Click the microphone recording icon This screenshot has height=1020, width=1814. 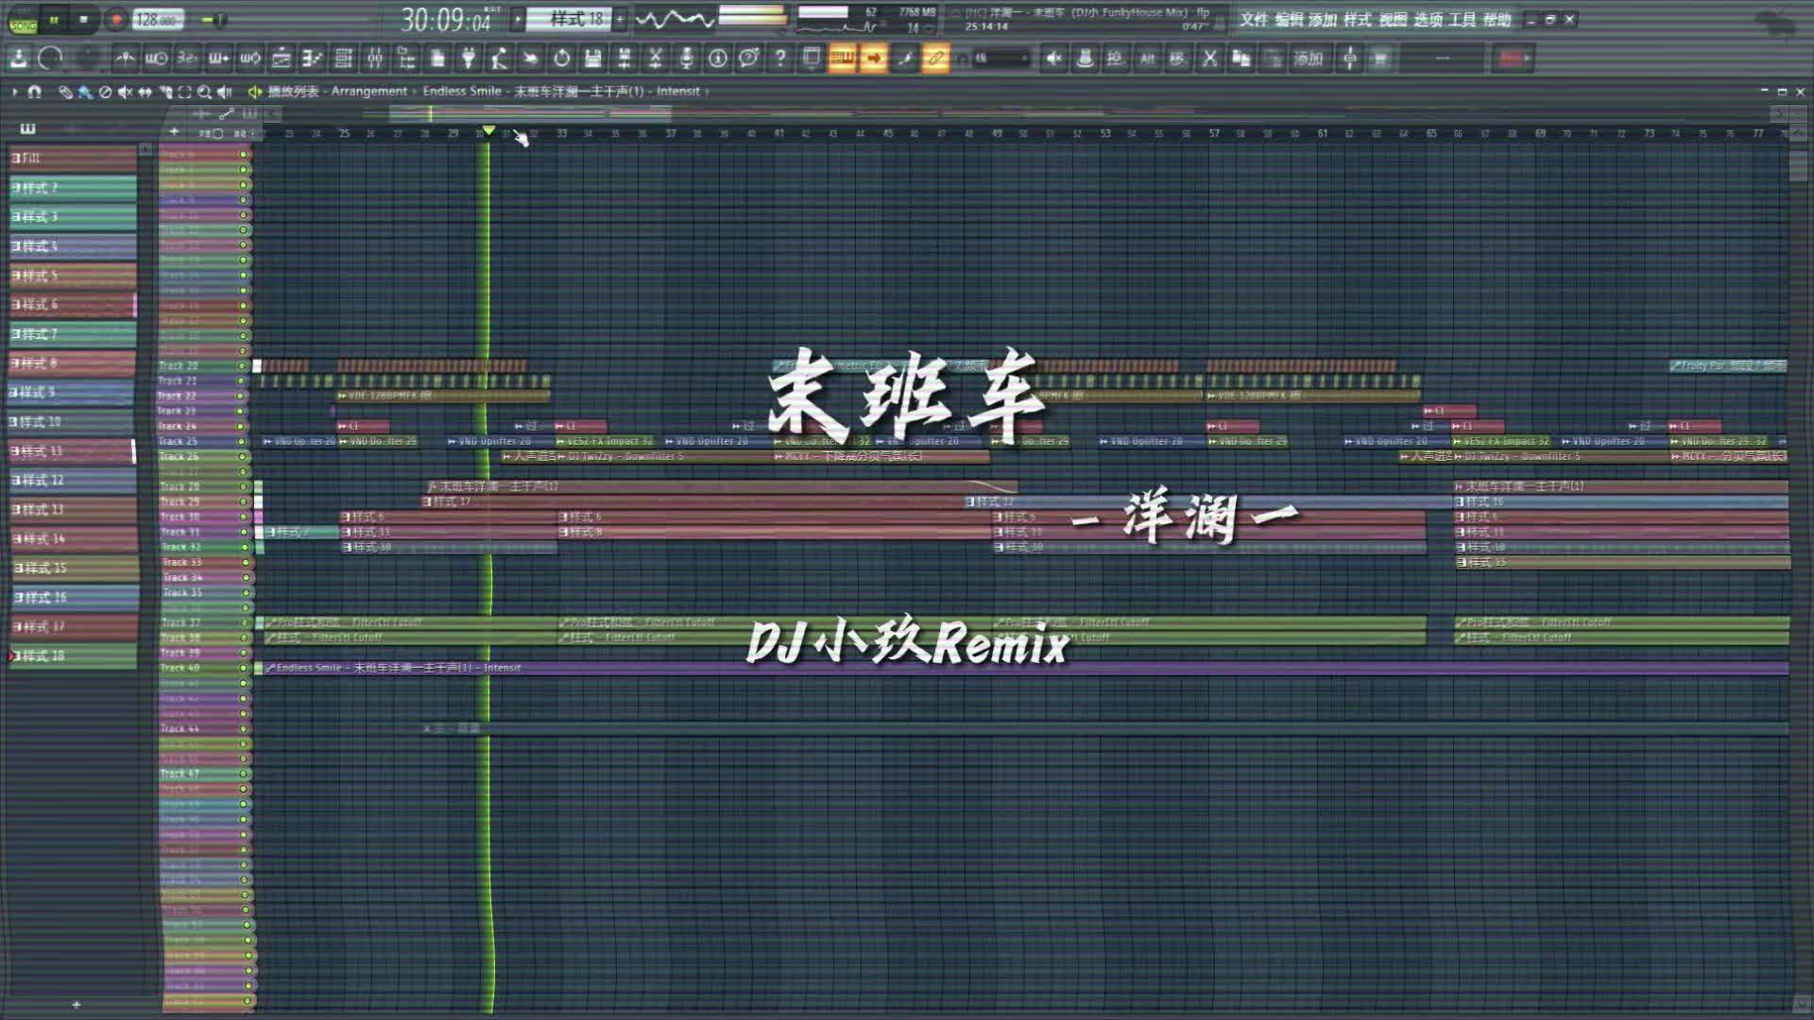coord(687,59)
